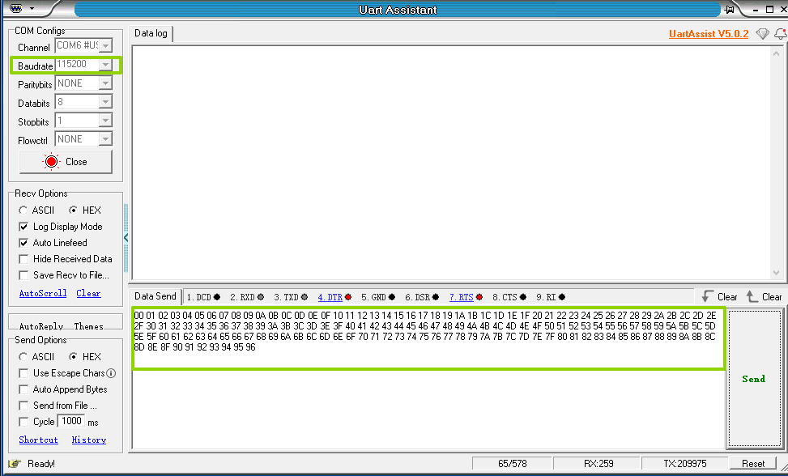The height and width of the screenshot is (476, 788).
Task: Collapse the left panel with the splitter arrow
Action: tap(126, 238)
